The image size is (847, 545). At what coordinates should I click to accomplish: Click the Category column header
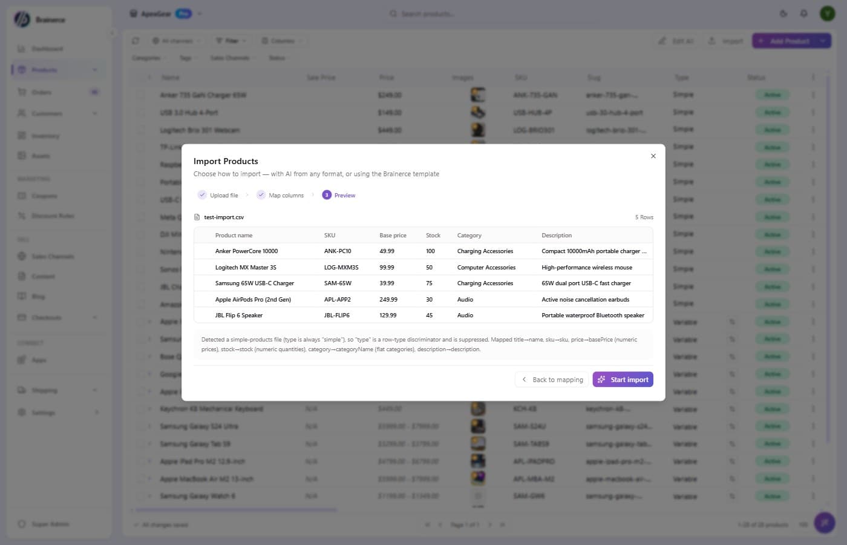469,236
